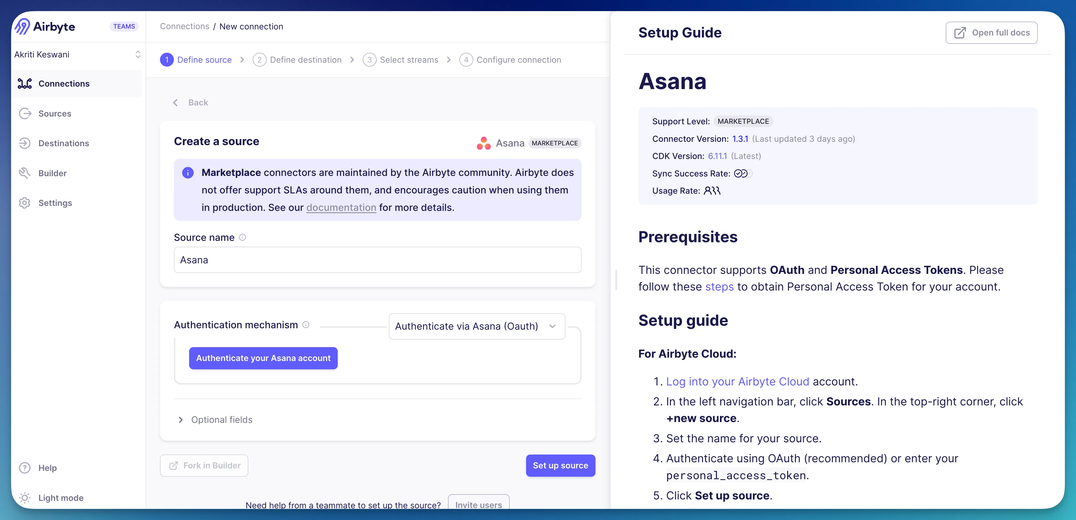The image size is (1076, 520).
Task: Click the Destinations arrow icon
Action: pyautogui.click(x=25, y=143)
